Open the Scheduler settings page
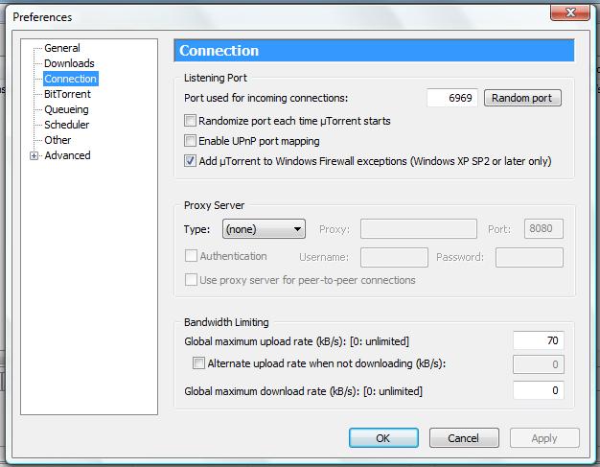The image size is (600, 467). 66,125
